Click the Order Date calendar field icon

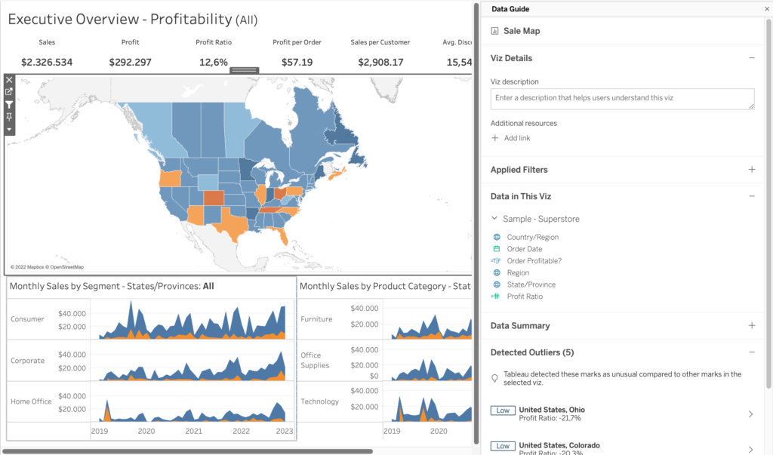[x=496, y=249]
